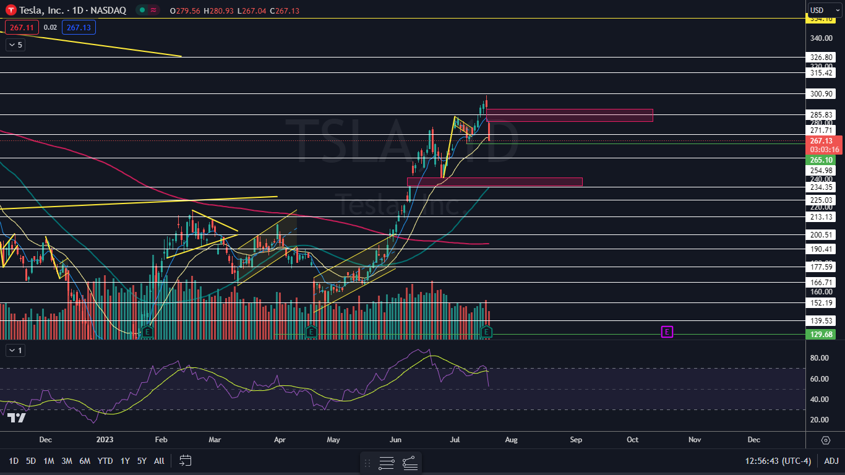Switch range to 5D
Image resolution: width=845 pixels, height=475 pixels.
coord(31,461)
